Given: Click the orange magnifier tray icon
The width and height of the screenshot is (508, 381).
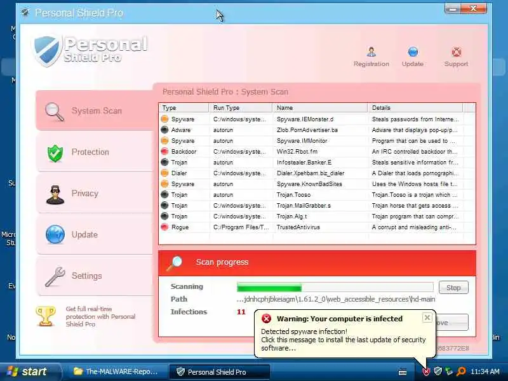Looking at the screenshot, I should point(461,371).
